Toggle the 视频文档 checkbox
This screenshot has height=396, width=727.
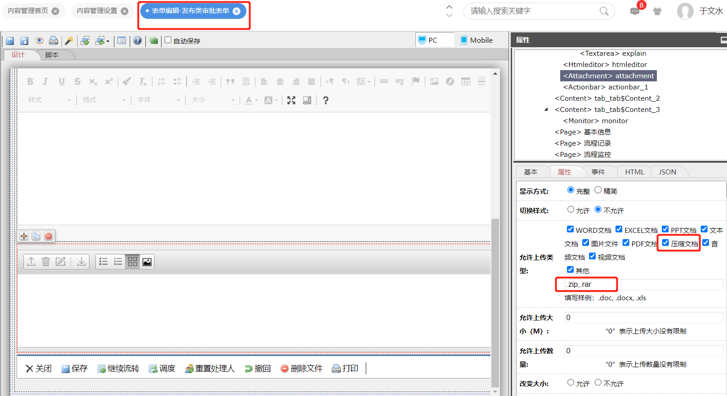pyautogui.click(x=592, y=256)
